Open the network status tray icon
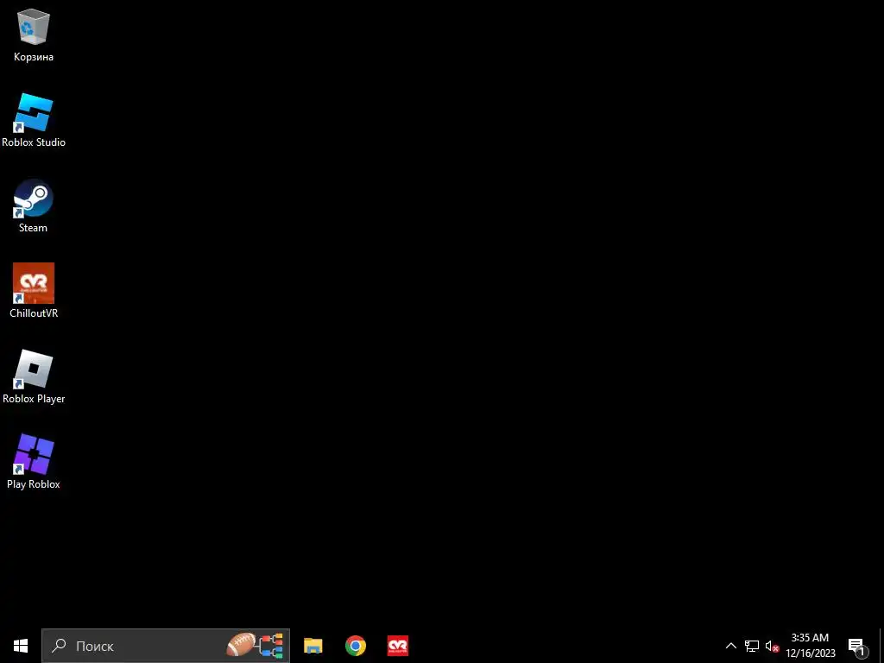This screenshot has width=884, height=663. click(x=752, y=646)
